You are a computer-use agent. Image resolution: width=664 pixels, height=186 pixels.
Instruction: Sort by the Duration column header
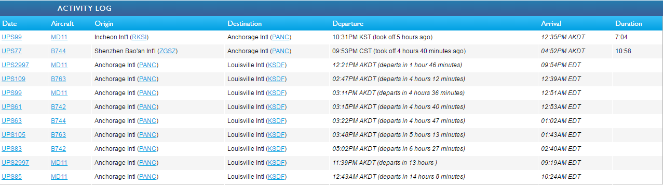click(x=629, y=24)
